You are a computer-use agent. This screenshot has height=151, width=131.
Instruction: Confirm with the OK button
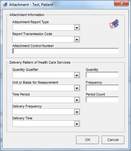coord(87,140)
